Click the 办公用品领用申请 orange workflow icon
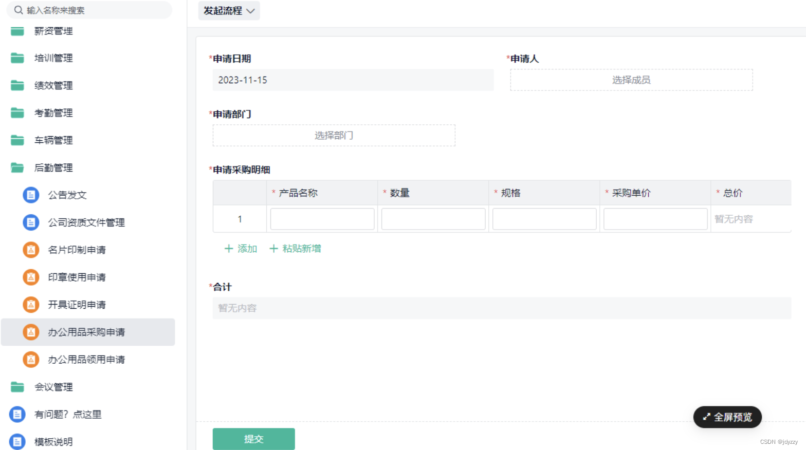Screen dimensions: 806x450 [31, 360]
